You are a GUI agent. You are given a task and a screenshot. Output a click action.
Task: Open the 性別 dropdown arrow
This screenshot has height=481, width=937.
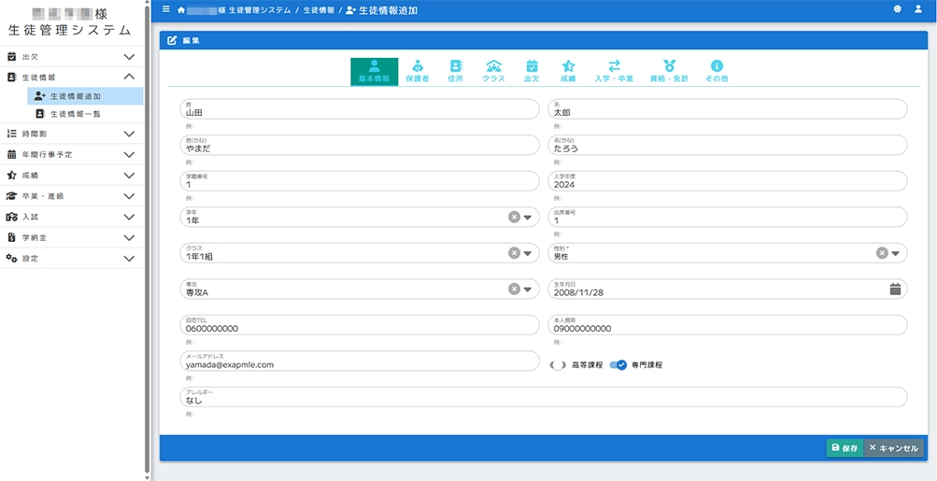[x=895, y=253]
